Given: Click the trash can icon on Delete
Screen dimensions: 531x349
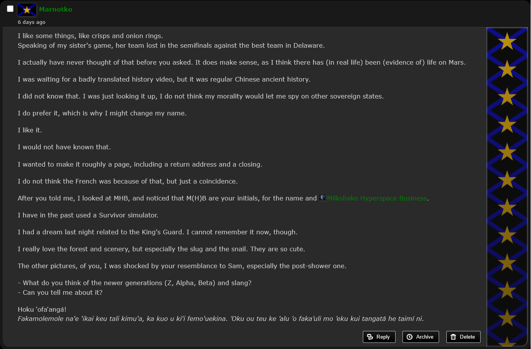Looking at the screenshot, I should (453, 337).
